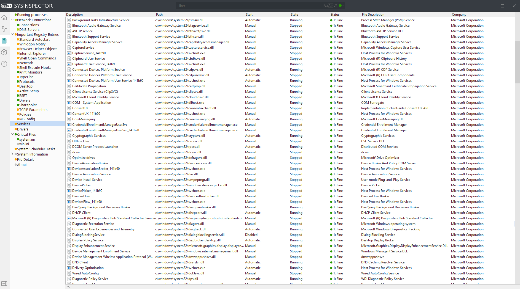Screen dimensions: 520x289
Task: Select the clipboard report icon in sidebar
Action: pyautogui.click(x=4, y=41)
